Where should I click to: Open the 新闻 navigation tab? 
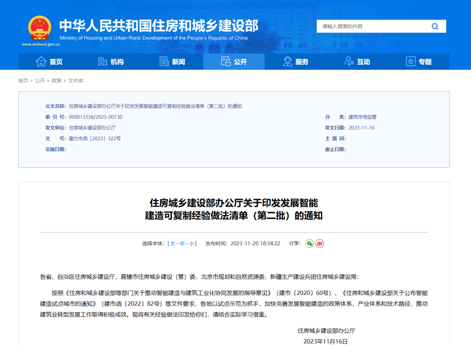(172, 62)
